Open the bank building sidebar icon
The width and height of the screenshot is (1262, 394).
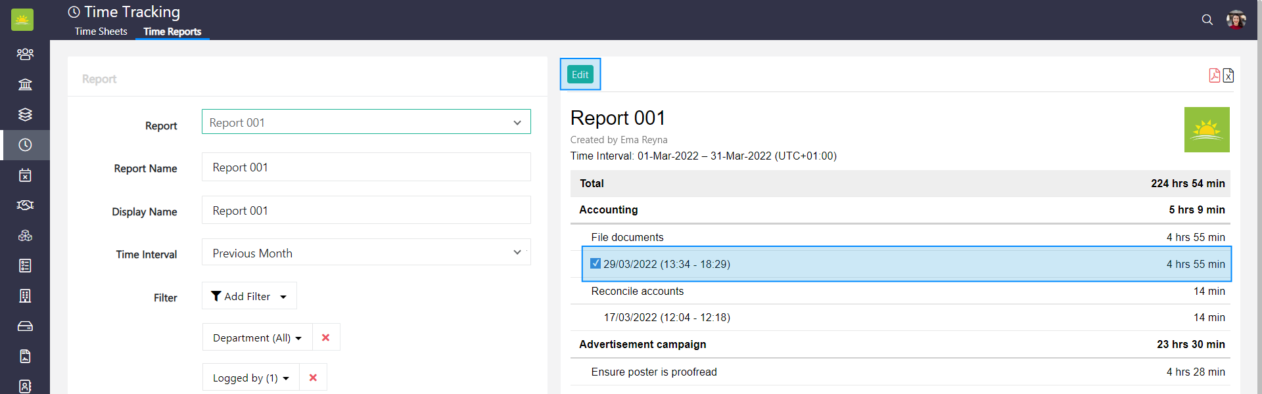point(25,84)
